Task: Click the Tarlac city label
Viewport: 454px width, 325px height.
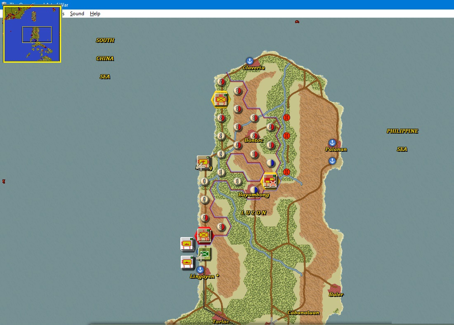Action: point(221,322)
